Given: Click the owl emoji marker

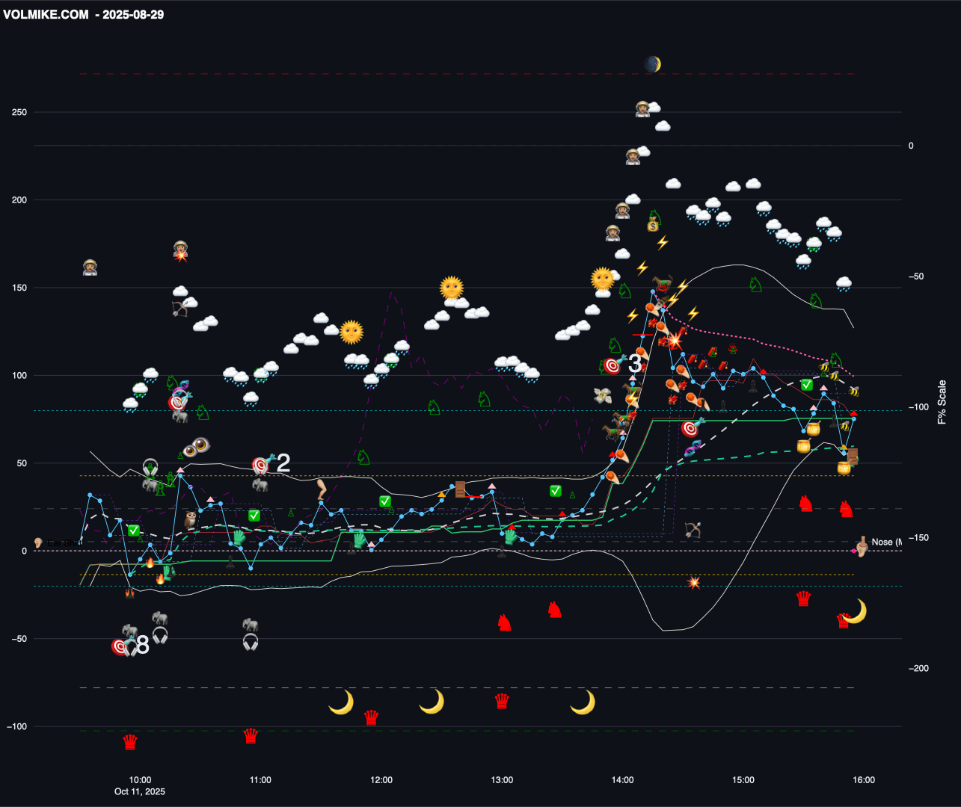Looking at the screenshot, I should pyautogui.click(x=191, y=519).
